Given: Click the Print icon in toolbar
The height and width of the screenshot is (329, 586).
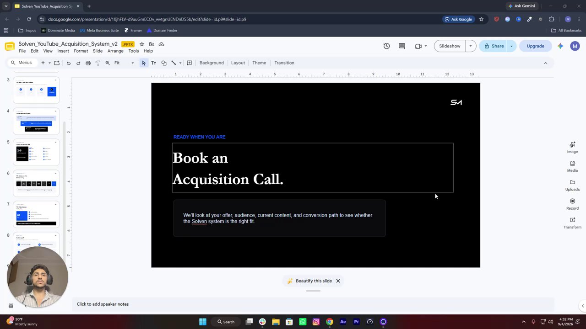Looking at the screenshot, I should coord(88,63).
